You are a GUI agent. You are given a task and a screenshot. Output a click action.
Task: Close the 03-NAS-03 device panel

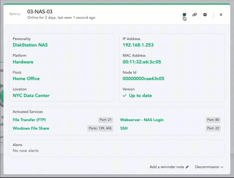tap(221, 15)
